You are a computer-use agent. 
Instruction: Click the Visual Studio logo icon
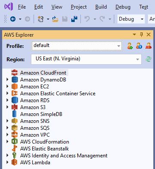tap(9, 6)
